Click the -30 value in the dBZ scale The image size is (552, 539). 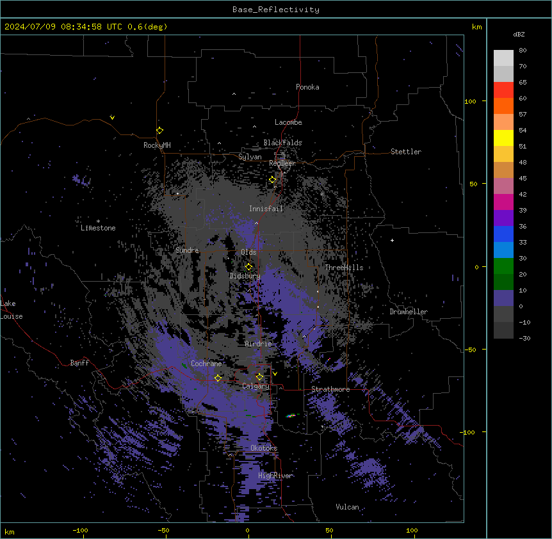(x=524, y=338)
